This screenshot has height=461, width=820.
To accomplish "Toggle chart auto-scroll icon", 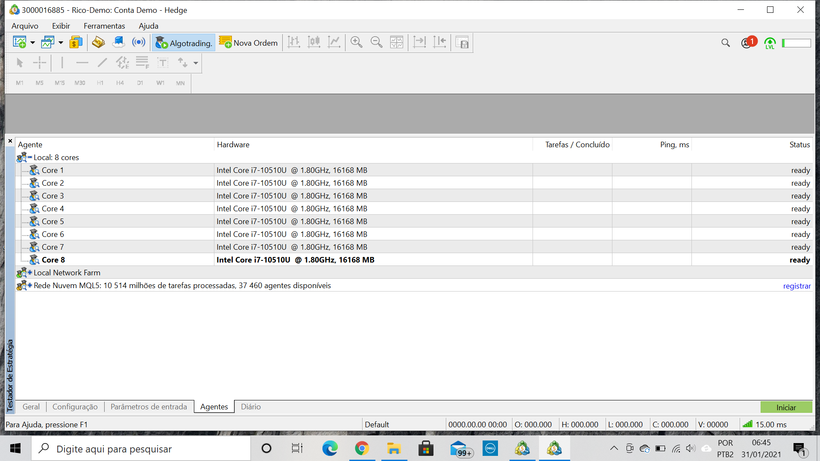I will [420, 42].
